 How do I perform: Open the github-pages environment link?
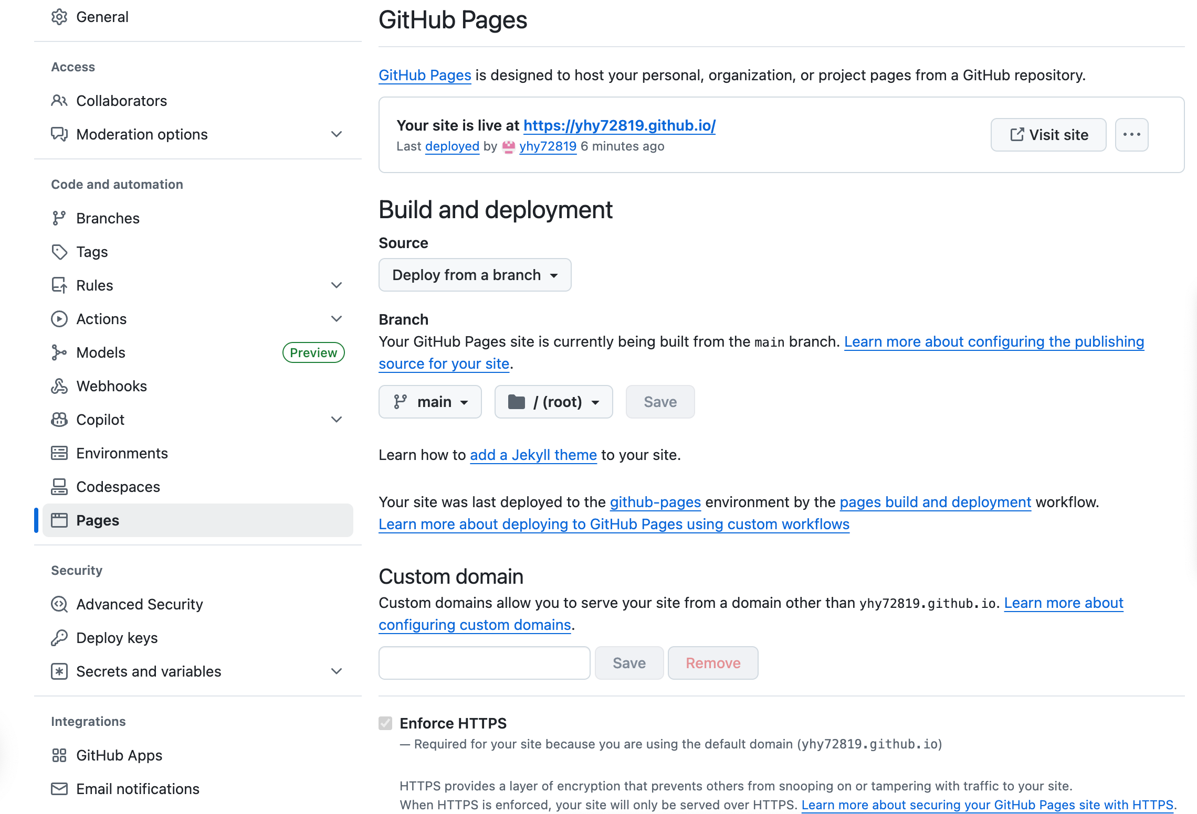point(655,502)
